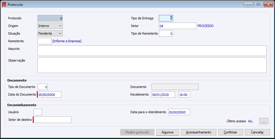Click the Protocolo app icon in title bar

[x=4, y=4]
